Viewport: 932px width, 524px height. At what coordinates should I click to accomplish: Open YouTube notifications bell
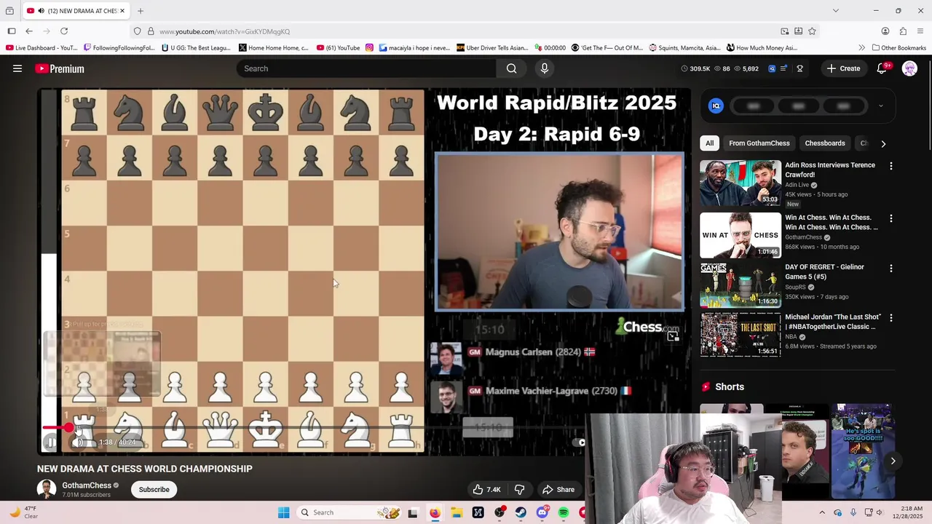[x=882, y=68]
